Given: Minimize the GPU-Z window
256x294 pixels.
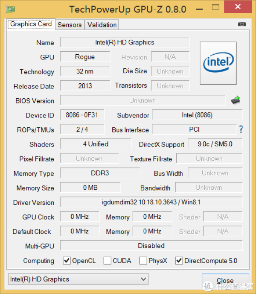Looking at the screenshot, I should point(199,9).
